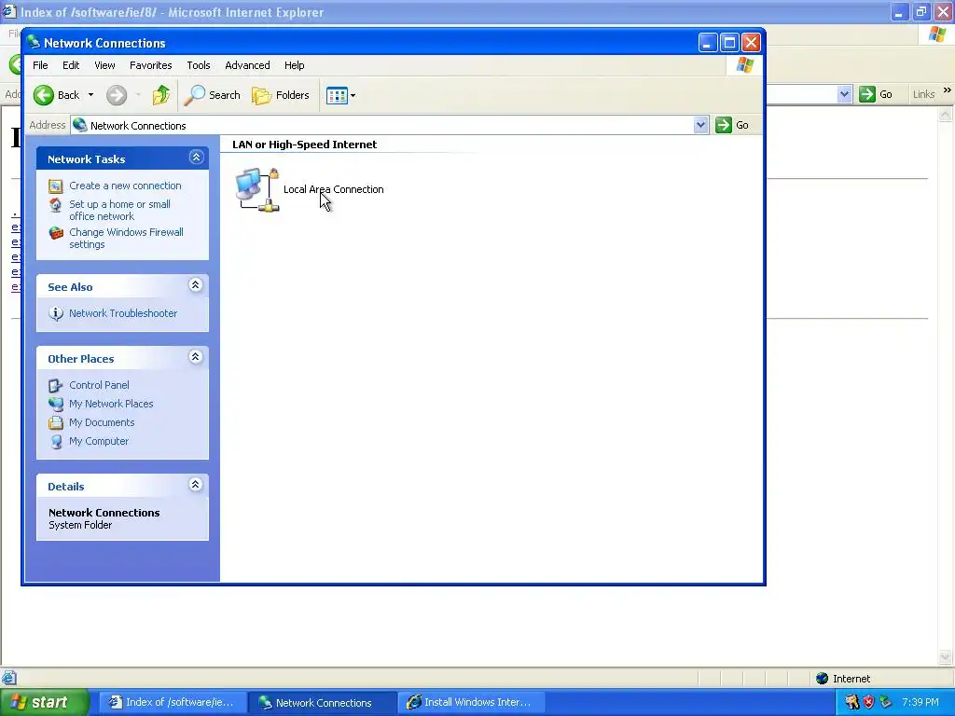Open the Advanced menu
955x716 pixels.
tap(247, 65)
